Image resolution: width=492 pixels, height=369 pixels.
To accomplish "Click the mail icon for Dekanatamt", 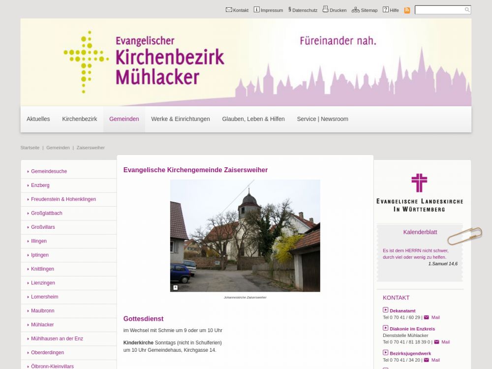I will point(427,317).
